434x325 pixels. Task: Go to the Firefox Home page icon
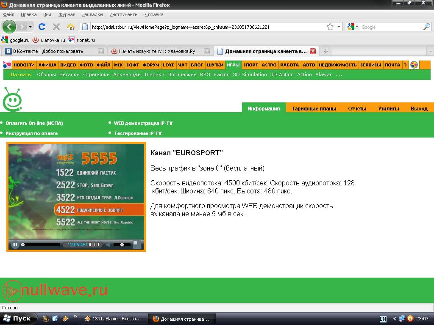tap(71, 27)
